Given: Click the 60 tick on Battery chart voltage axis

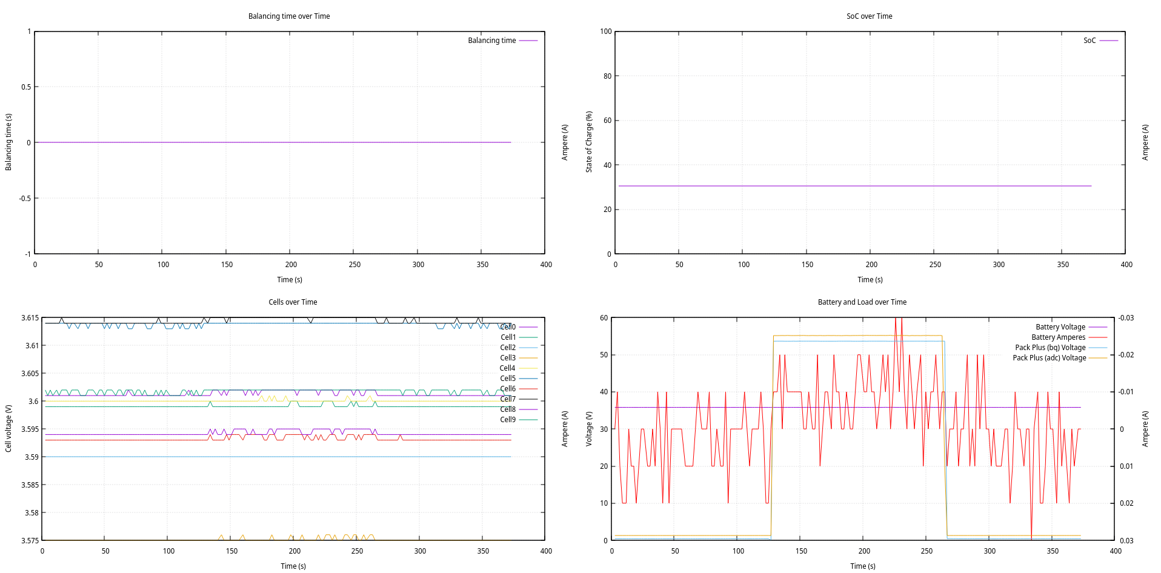Looking at the screenshot, I should [604, 318].
